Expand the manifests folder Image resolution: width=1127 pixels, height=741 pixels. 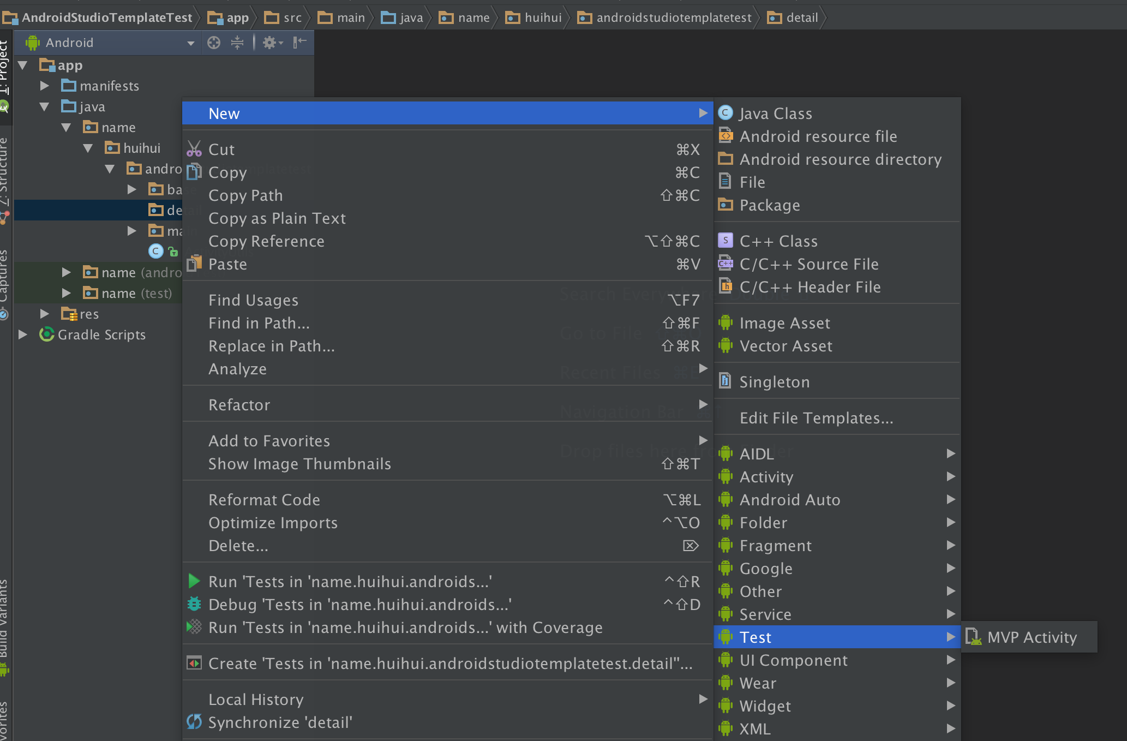(45, 86)
